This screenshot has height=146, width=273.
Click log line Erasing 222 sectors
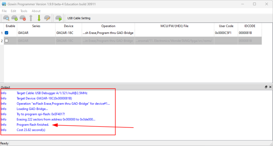coord(56,119)
